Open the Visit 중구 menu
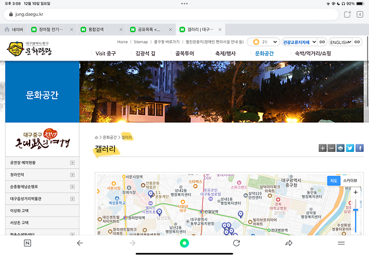This screenshot has height=257, width=369. tap(105, 53)
